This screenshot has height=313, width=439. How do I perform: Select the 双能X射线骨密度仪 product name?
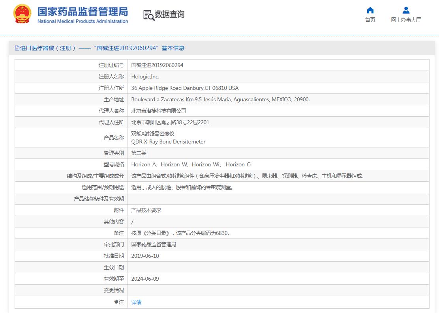click(153, 134)
